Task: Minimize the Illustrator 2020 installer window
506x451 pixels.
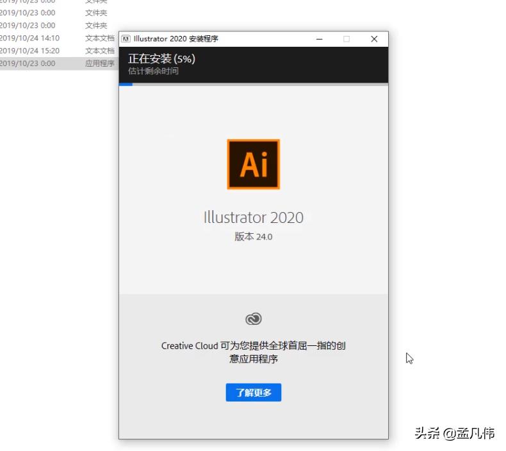Action: pos(320,39)
